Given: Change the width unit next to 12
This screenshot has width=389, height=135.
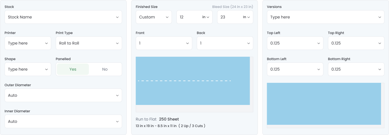Looking at the screenshot, I should point(206,17).
